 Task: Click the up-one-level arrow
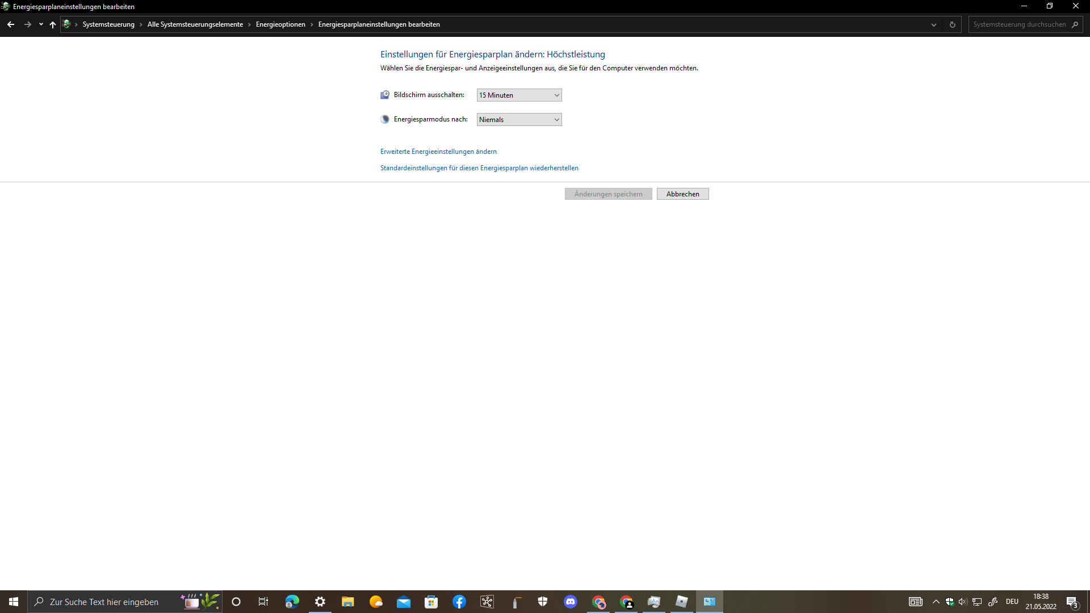coord(53,24)
